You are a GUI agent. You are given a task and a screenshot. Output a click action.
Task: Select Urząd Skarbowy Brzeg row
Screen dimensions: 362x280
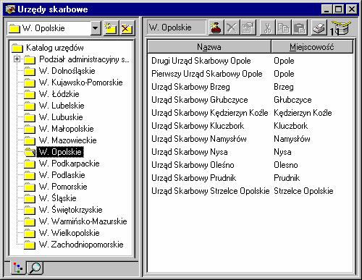coord(250,87)
